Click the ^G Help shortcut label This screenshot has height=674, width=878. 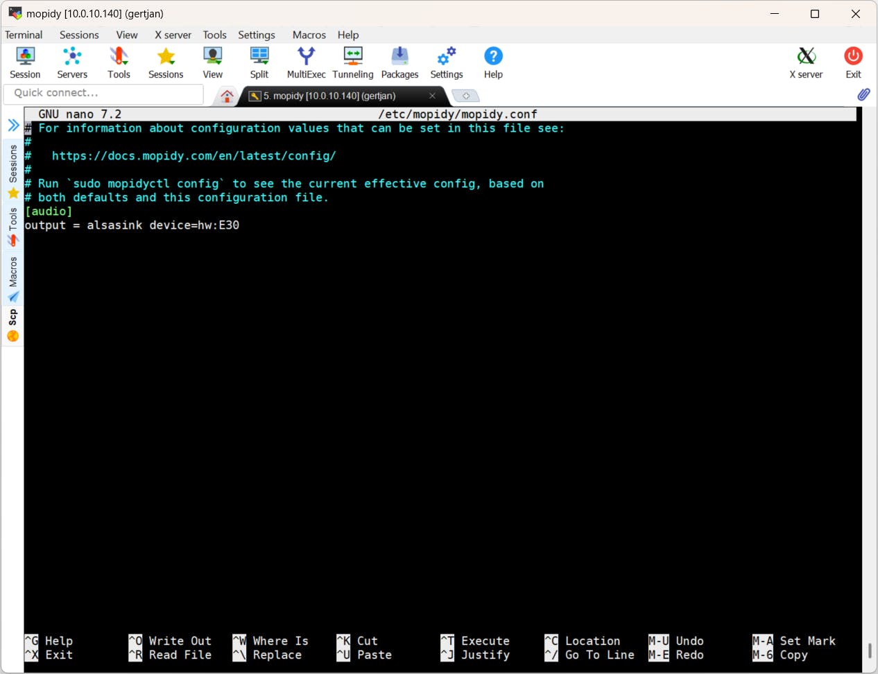point(49,641)
